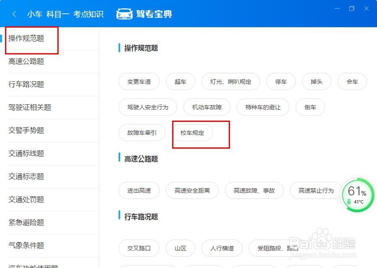Screen dimensions: 377x268
Task: Select the 机动车故障 topic
Action: (x=207, y=107)
